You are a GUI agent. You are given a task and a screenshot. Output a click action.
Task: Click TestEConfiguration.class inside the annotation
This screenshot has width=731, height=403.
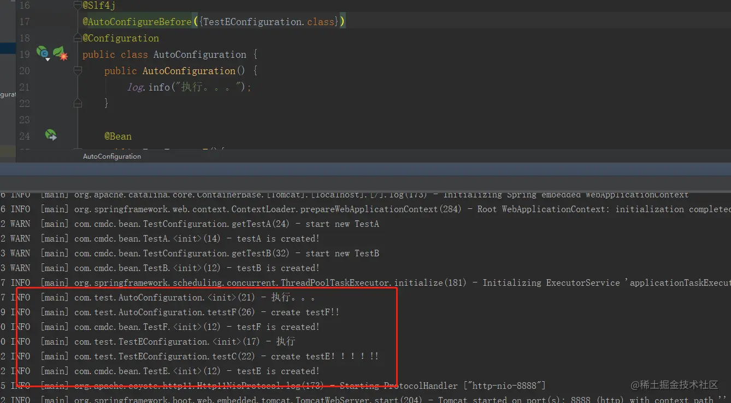[x=268, y=22]
